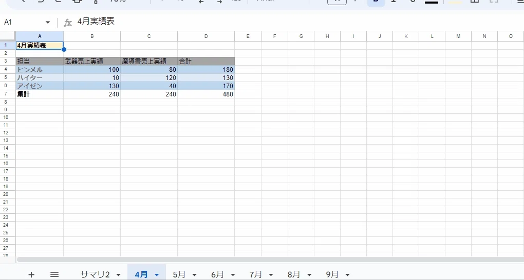The width and height of the screenshot is (524, 280).
Task: Click the 合計 header cell
Action: pyautogui.click(x=206, y=61)
